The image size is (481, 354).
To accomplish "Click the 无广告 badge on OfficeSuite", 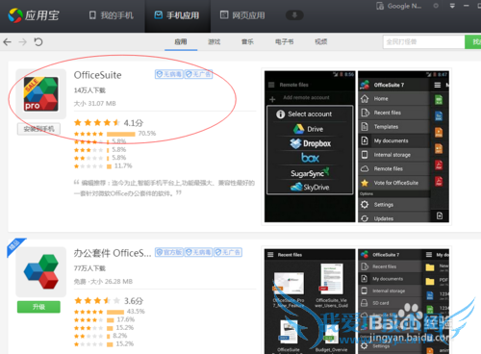I will (x=198, y=74).
